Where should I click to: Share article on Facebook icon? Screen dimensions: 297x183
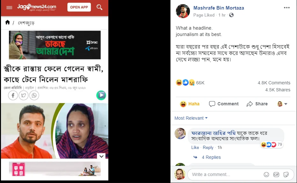tap(13, 95)
